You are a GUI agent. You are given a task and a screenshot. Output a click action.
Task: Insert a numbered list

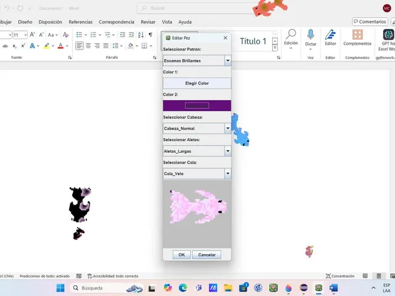click(93, 35)
